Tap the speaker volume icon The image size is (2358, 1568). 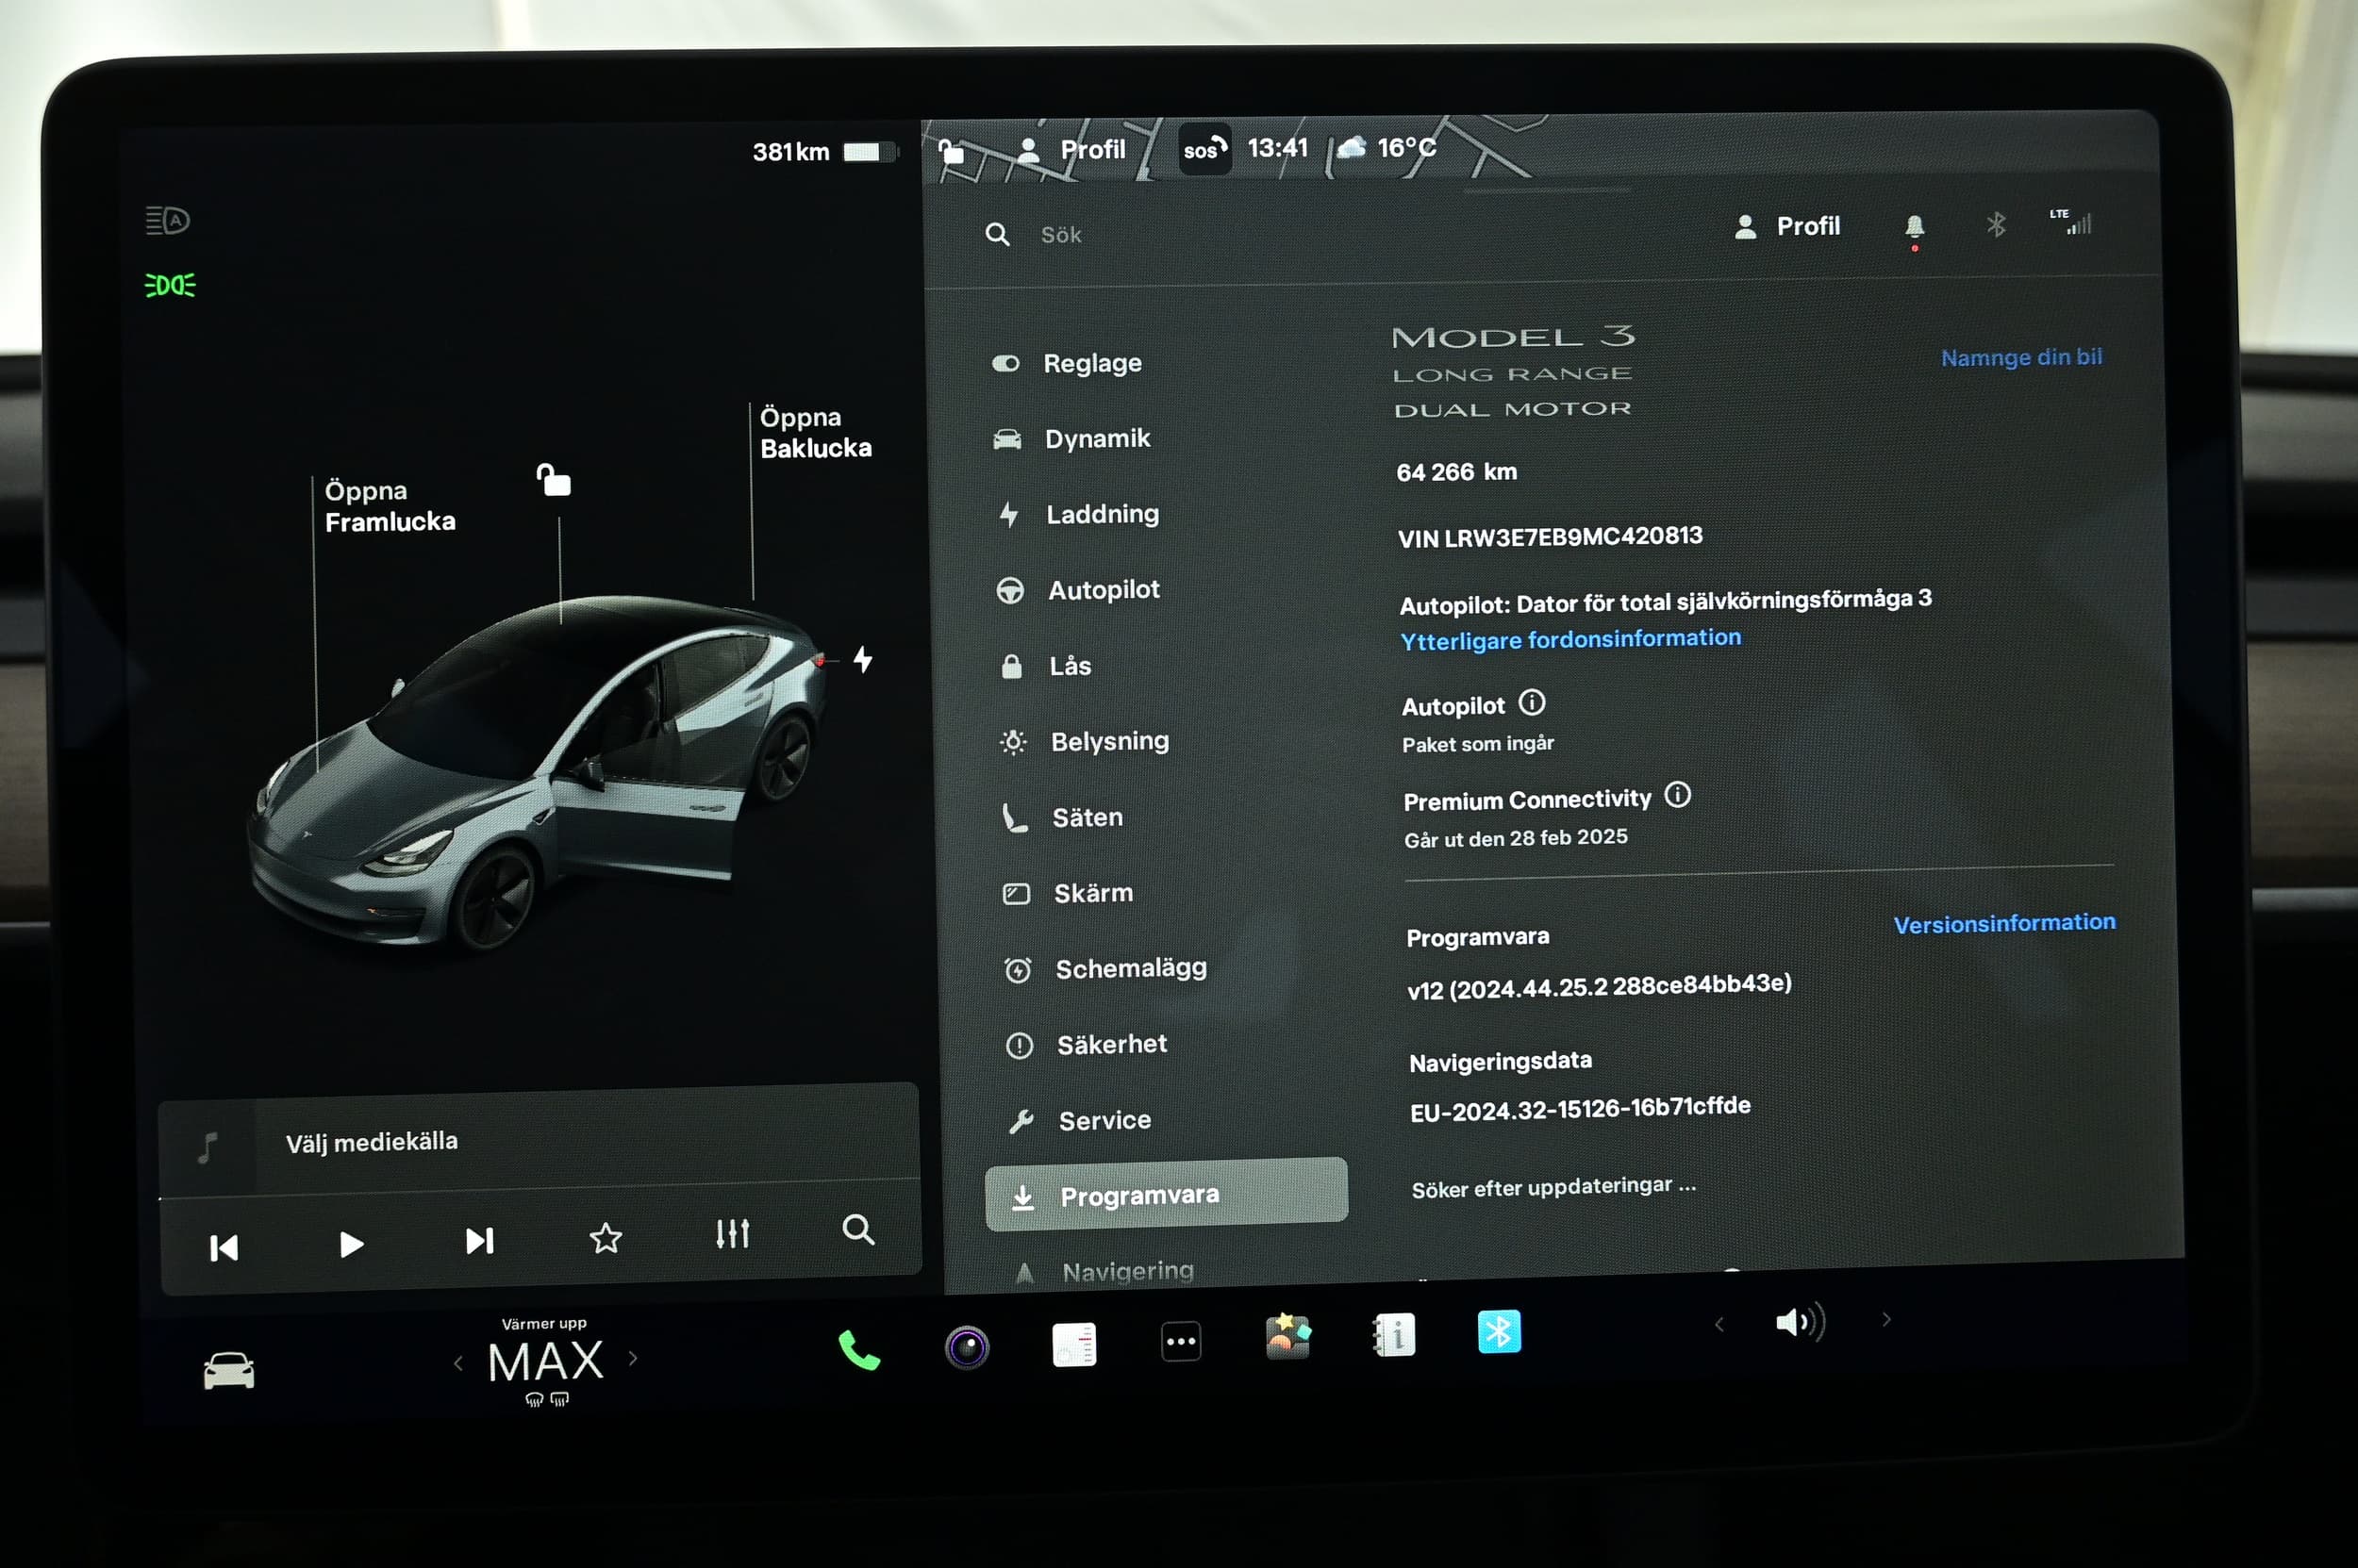pyautogui.click(x=1800, y=1322)
